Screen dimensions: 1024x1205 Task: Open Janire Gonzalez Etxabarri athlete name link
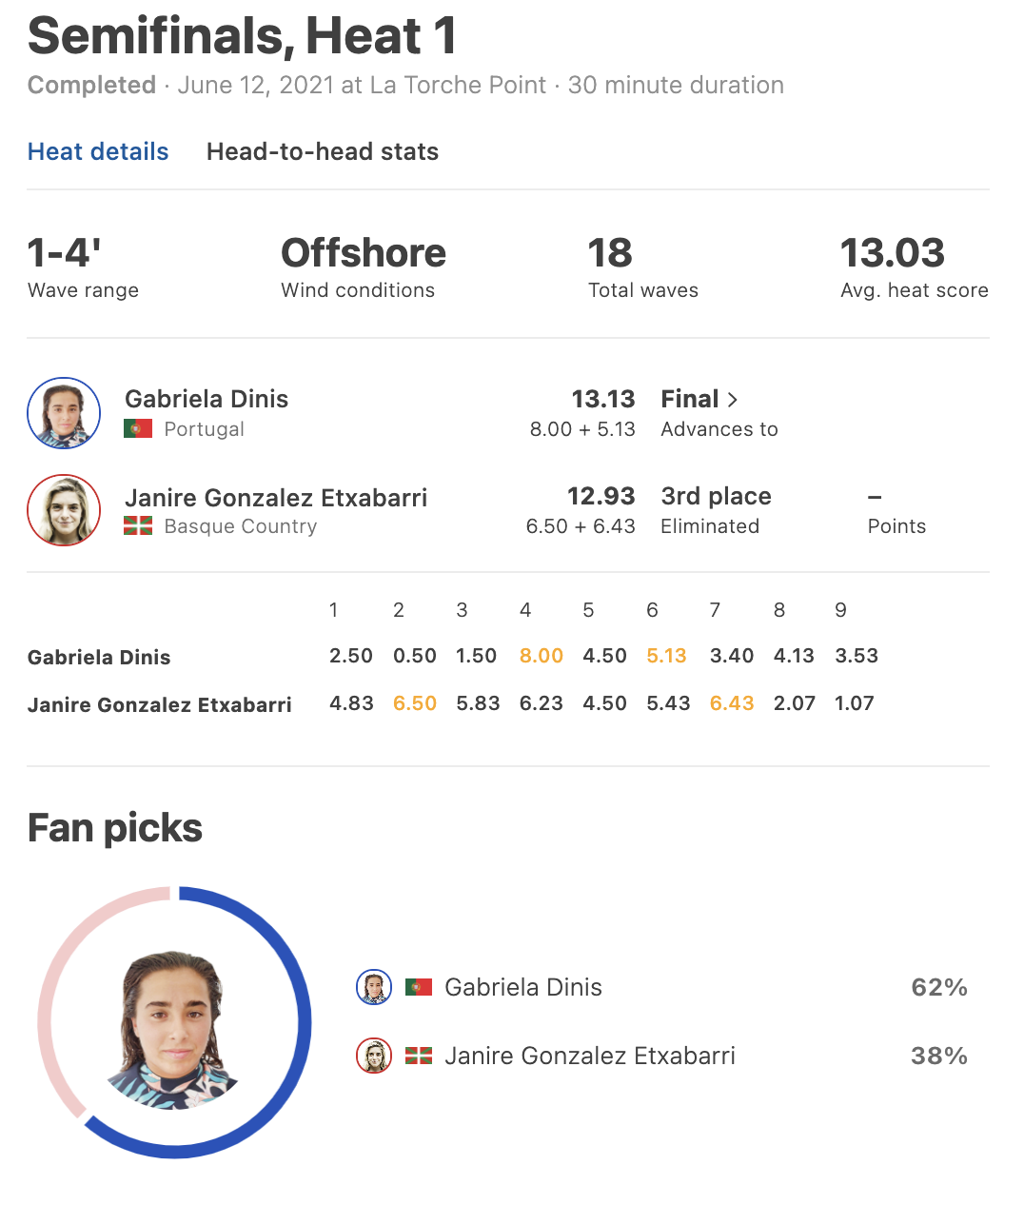point(276,498)
